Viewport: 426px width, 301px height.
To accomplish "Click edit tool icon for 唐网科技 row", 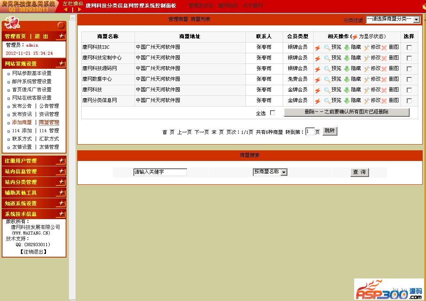I will click(367, 90).
